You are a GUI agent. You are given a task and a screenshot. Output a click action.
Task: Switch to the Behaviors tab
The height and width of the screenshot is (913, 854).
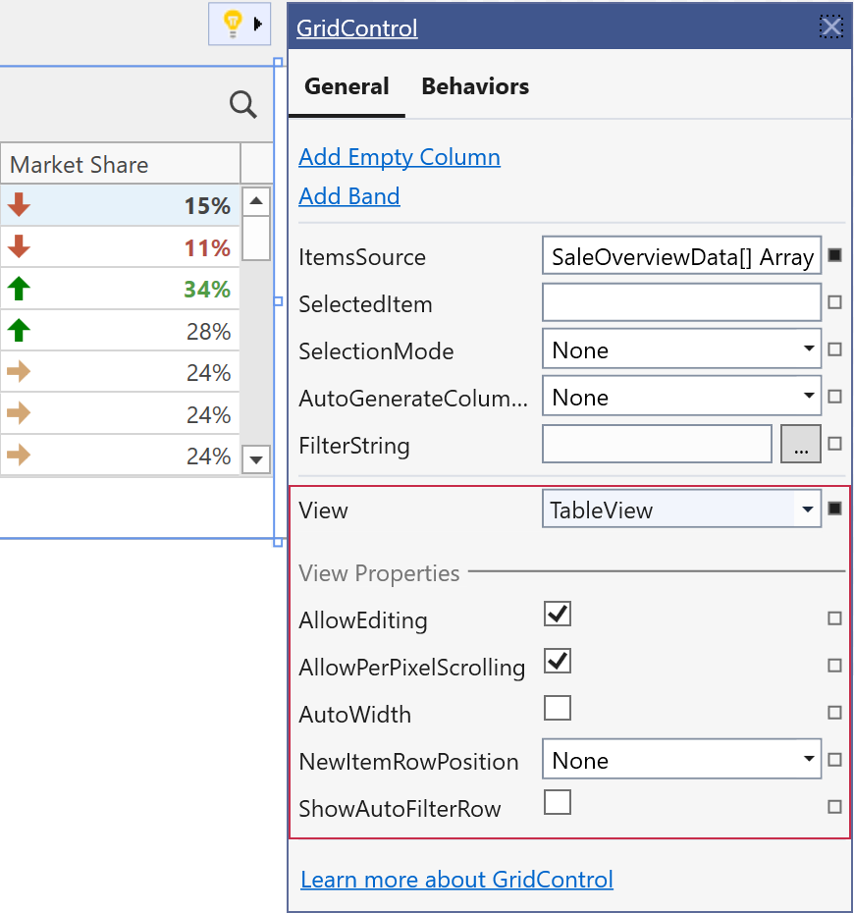(x=475, y=86)
